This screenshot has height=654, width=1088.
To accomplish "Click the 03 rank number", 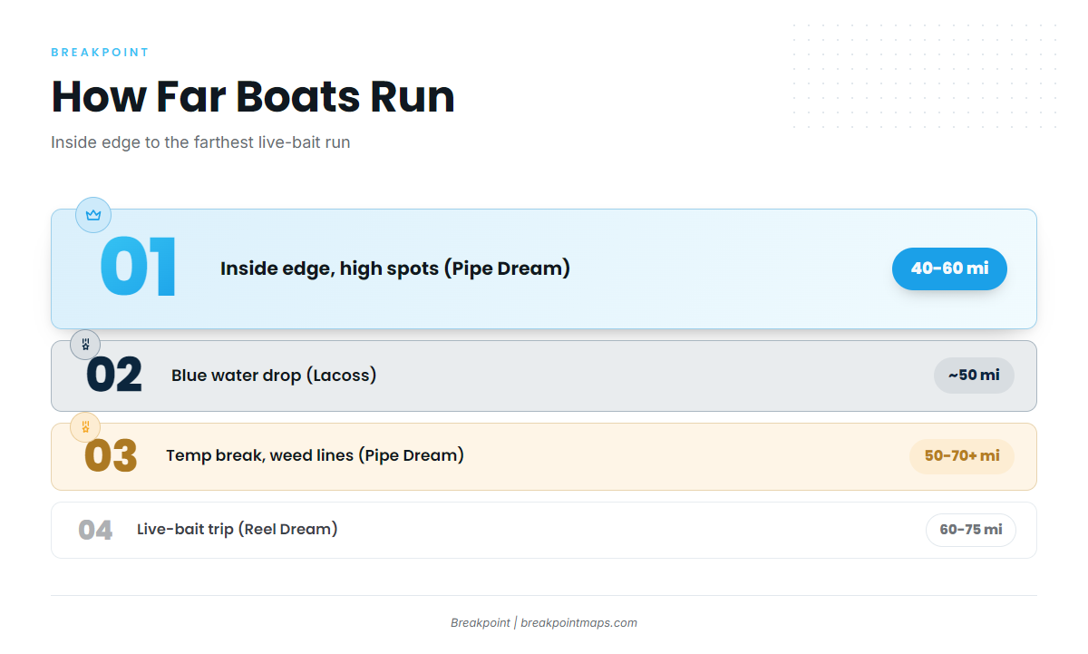I will pos(111,456).
